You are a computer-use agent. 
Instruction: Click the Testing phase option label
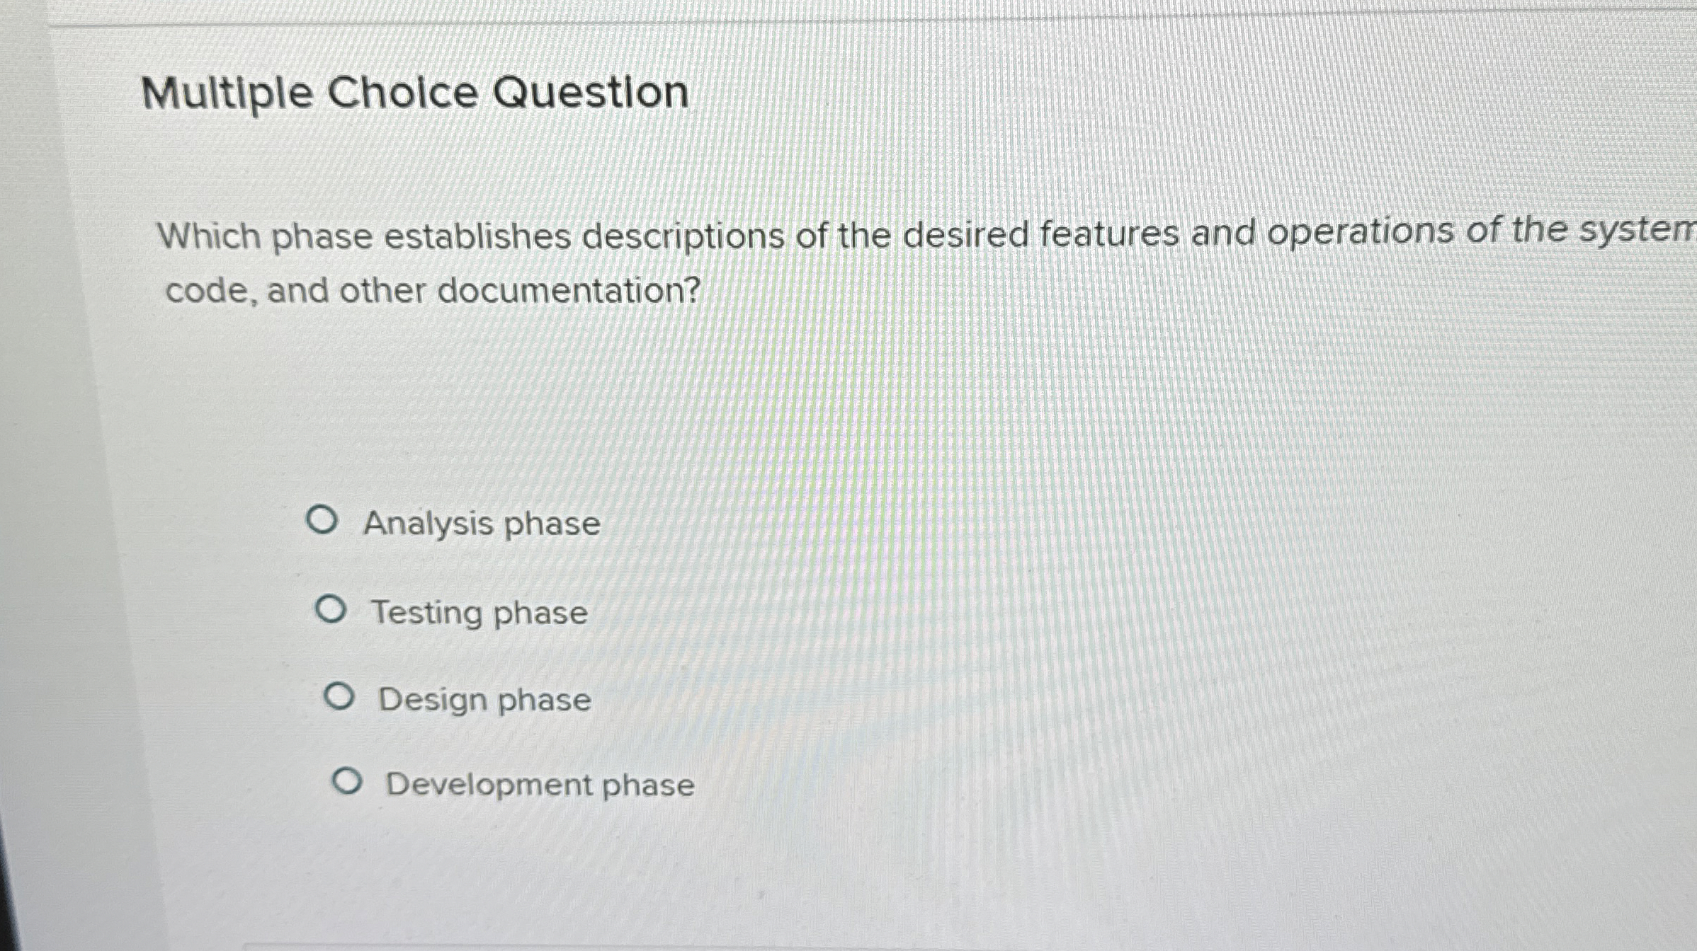tap(480, 612)
